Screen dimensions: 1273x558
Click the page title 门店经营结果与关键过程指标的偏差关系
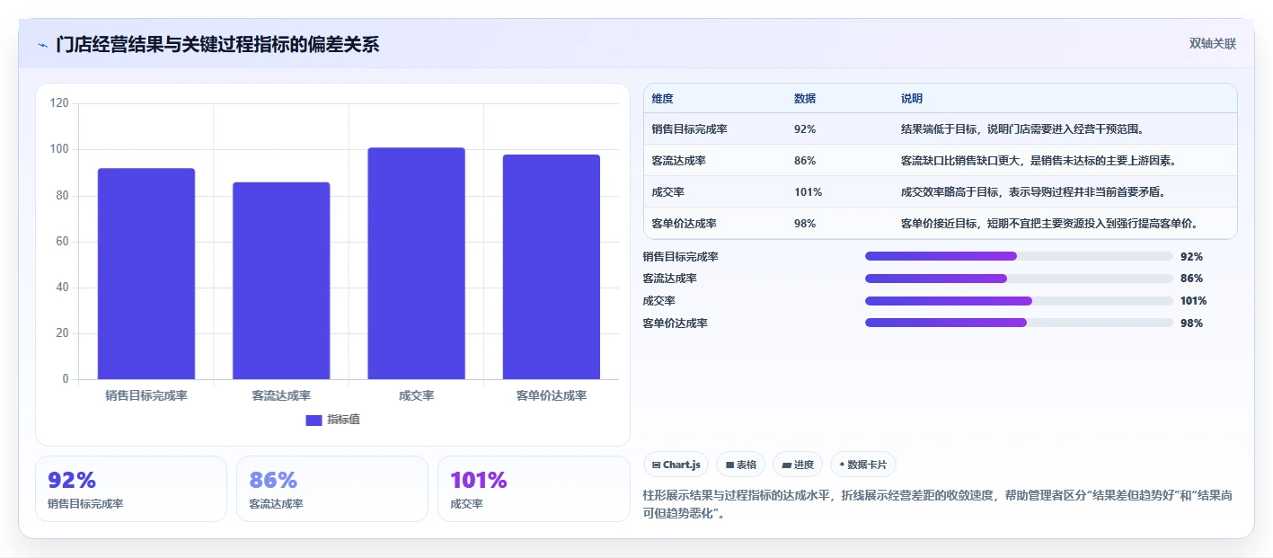click(217, 44)
